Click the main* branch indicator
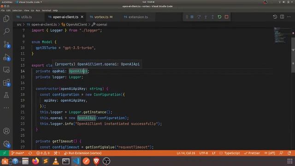Image resolution: width=295 pixels, height=166 pixels. (18, 153)
